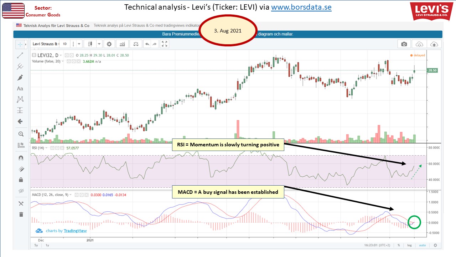Screen dimensions: 456x257
Task: Click the trash remove drawings icon
Action: pyautogui.click(x=20, y=214)
